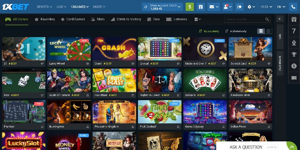Open the EN language dropdown

coord(281,7)
